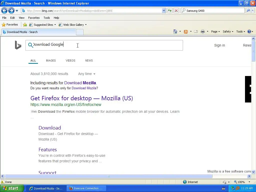Image resolution: width=256 pixels, height=192 pixels.
Task: Click the Read Mail icon
Action: [x=196, y=31]
